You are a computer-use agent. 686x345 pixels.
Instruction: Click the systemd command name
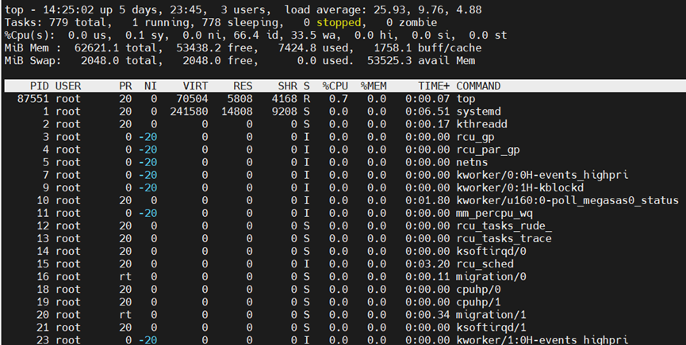coord(478,112)
